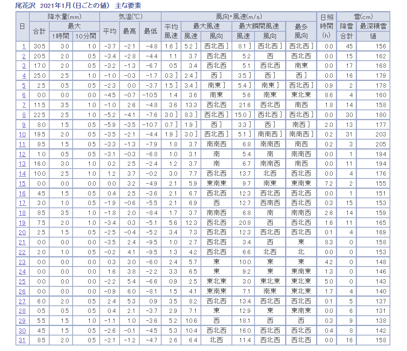Open the day 25 link
This screenshot has height=351, width=407.
pos(22,282)
